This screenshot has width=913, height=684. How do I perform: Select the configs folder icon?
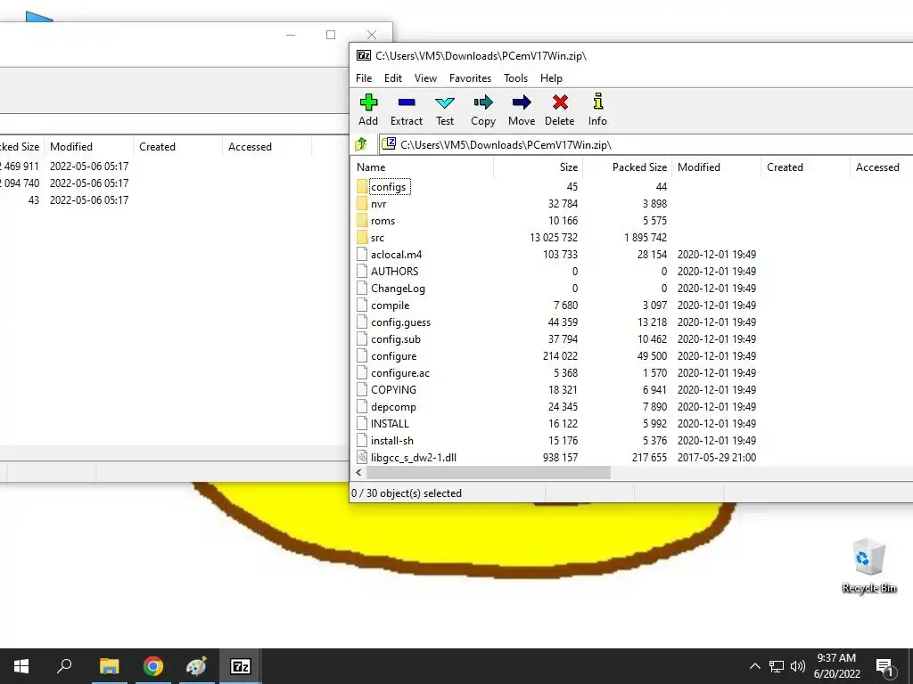coord(362,187)
